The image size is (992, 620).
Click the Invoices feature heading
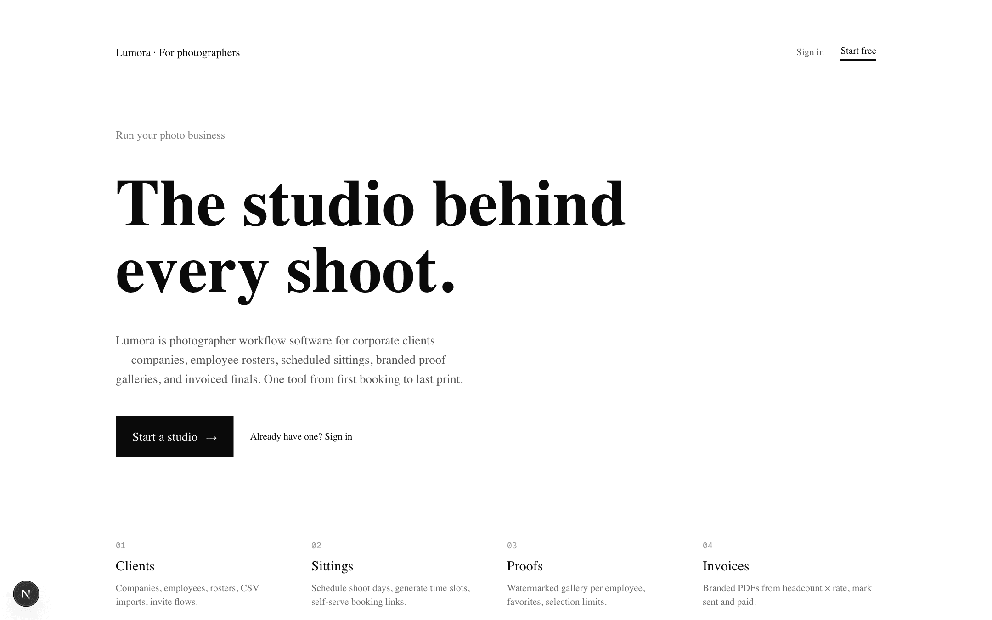(x=726, y=566)
